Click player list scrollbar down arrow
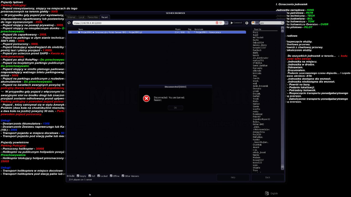Image resolution: width=351 pixels, height=197 pixels. pyautogui.click(x=282, y=168)
